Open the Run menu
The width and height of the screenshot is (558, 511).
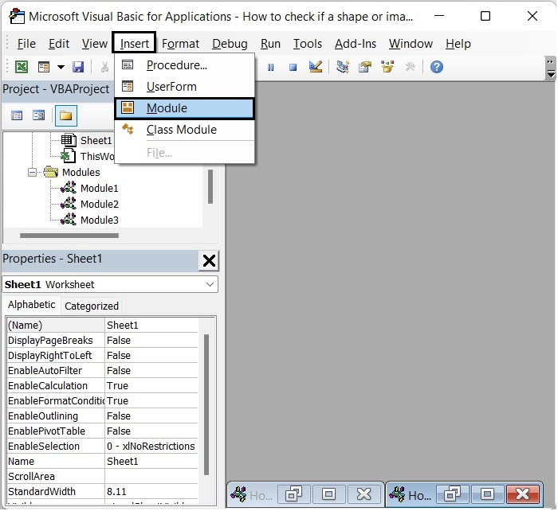[x=270, y=43]
